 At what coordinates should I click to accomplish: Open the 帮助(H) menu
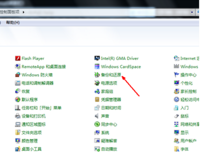13,23
